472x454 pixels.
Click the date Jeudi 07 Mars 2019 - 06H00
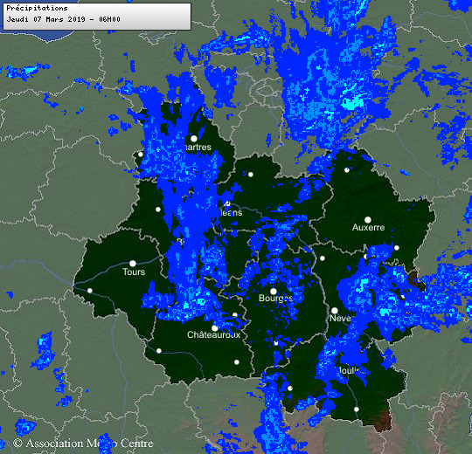click(x=64, y=19)
